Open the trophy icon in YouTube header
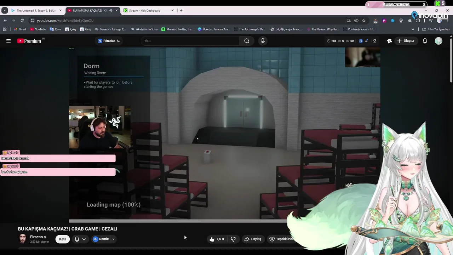Viewport: 453px width, 255px height. (x=374, y=41)
